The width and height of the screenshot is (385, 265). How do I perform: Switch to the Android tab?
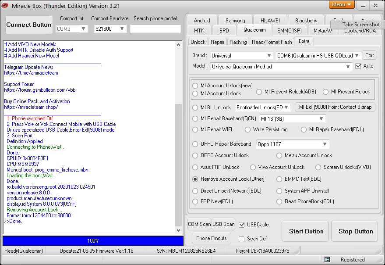coord(202,21)
